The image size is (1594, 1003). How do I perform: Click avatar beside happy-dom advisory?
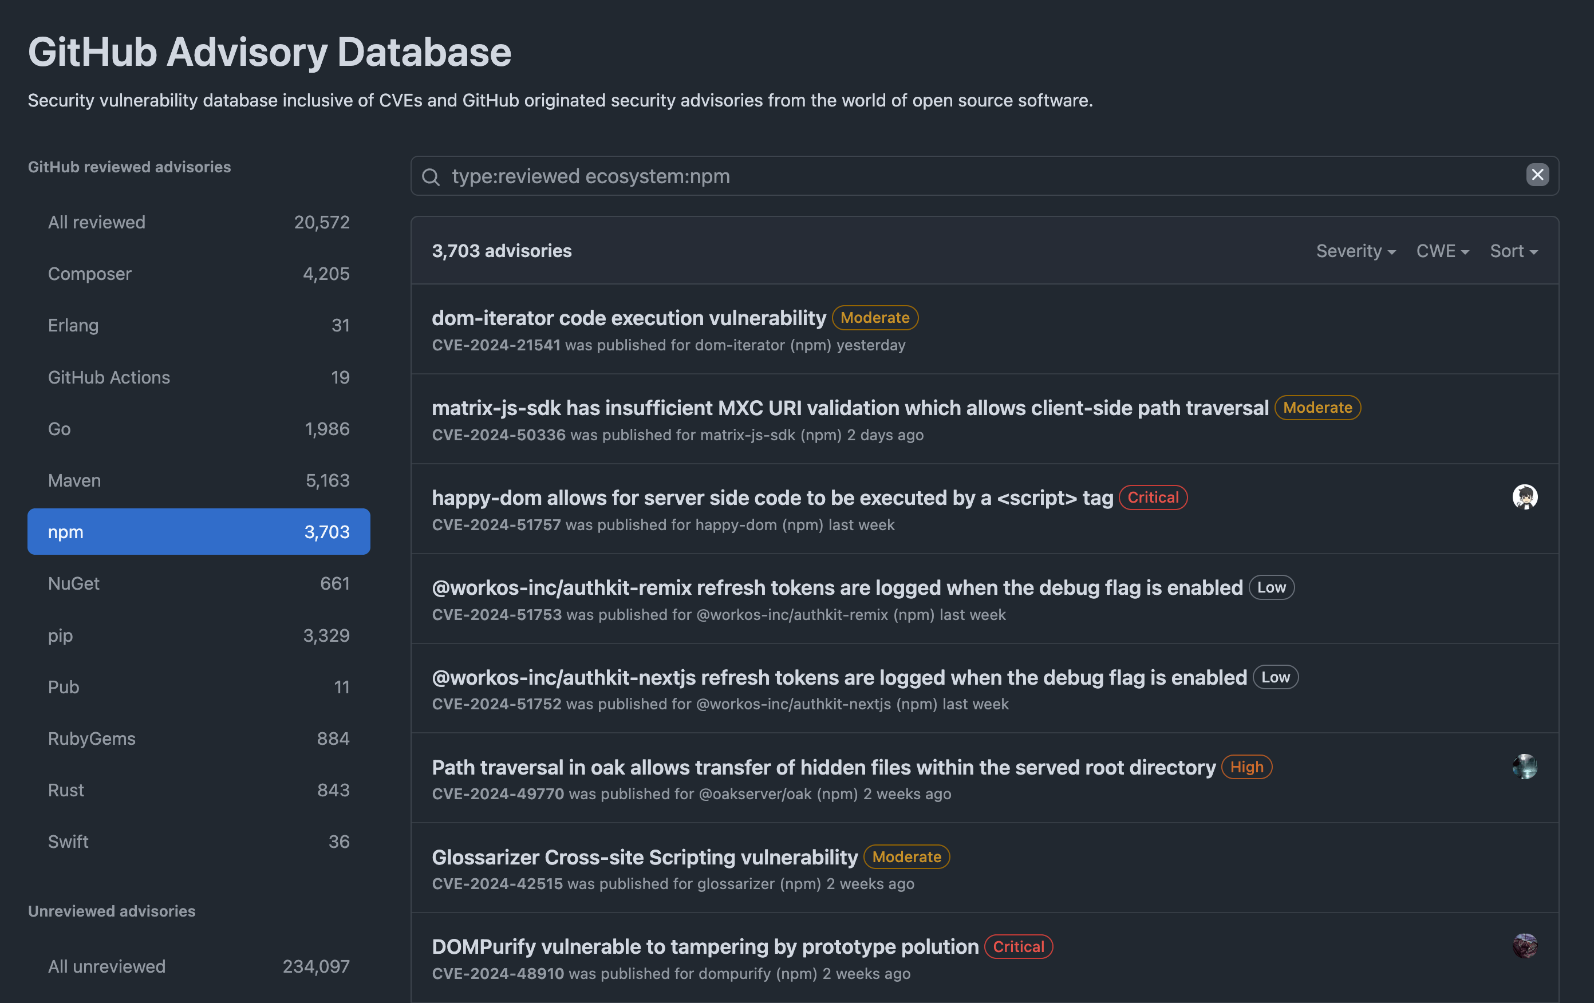coord(1525,496)
